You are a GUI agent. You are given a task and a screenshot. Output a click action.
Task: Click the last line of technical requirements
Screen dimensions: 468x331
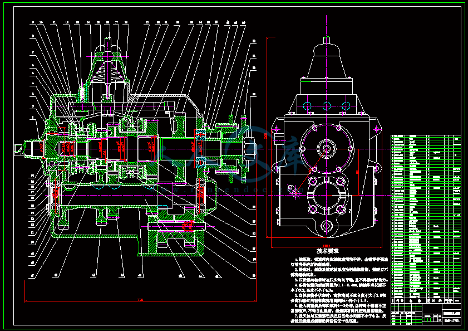coord(325,321)
